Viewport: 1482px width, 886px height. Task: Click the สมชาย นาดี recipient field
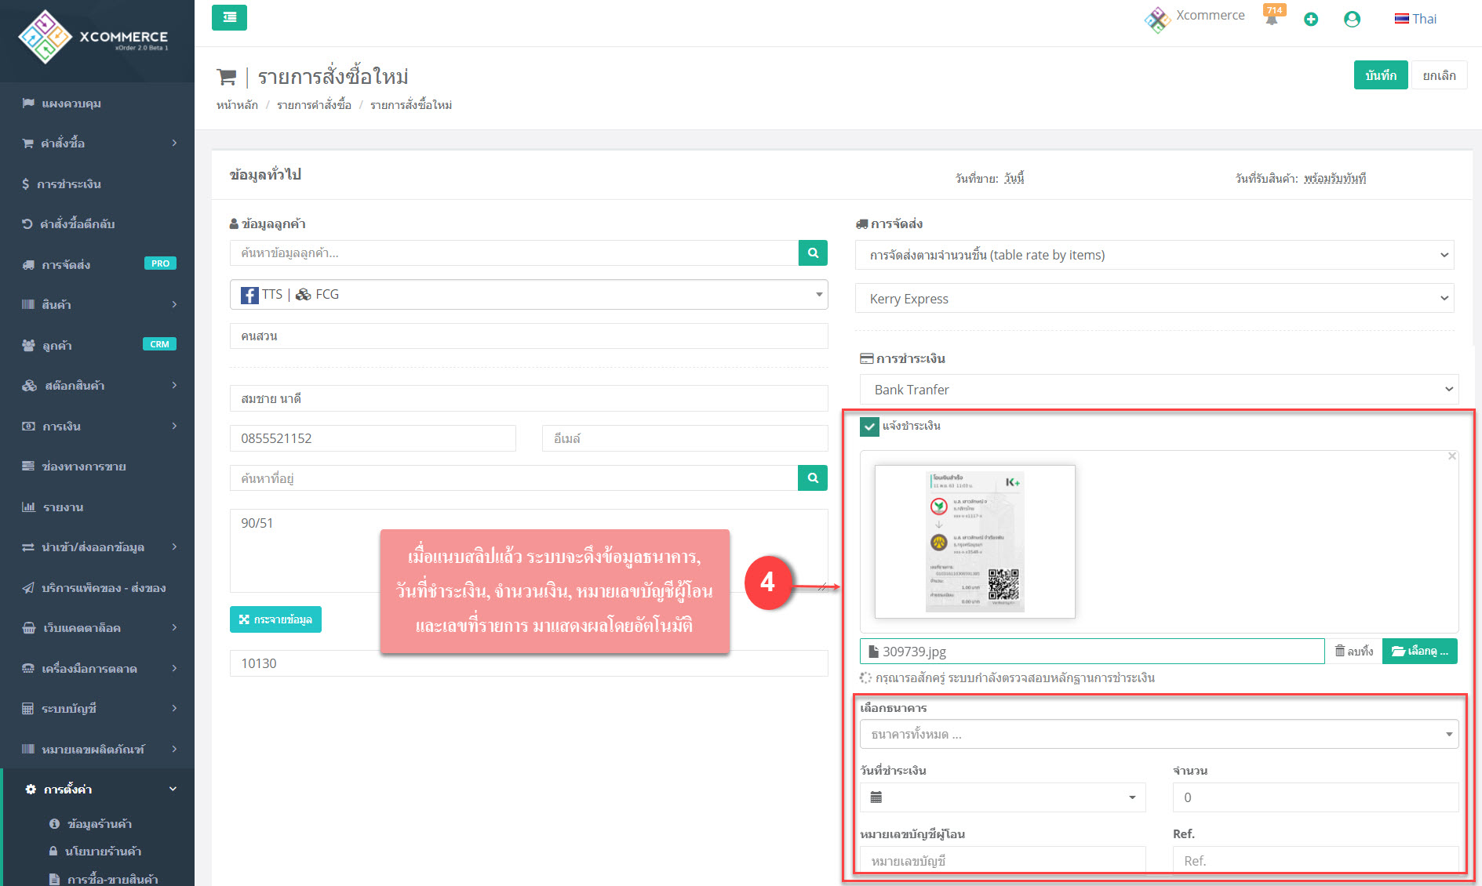click(x=529, y=398)
